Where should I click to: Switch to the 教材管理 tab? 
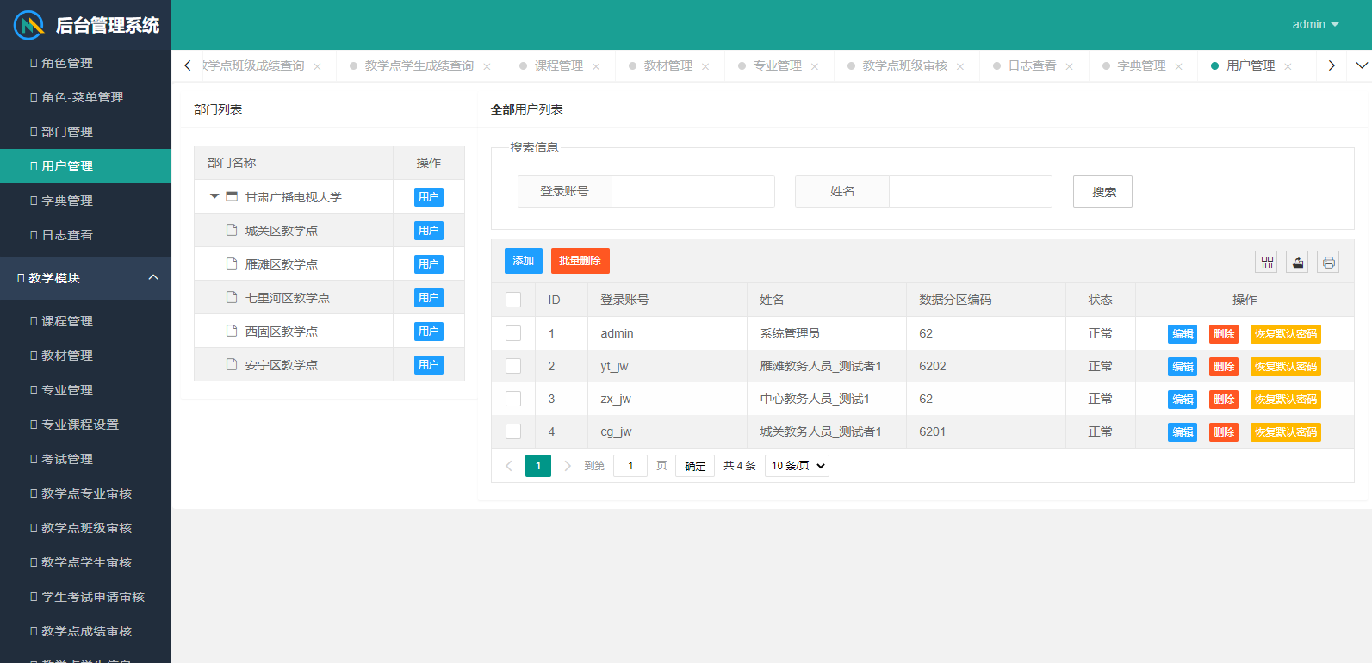pyautogui.click(x=668, y=65)
